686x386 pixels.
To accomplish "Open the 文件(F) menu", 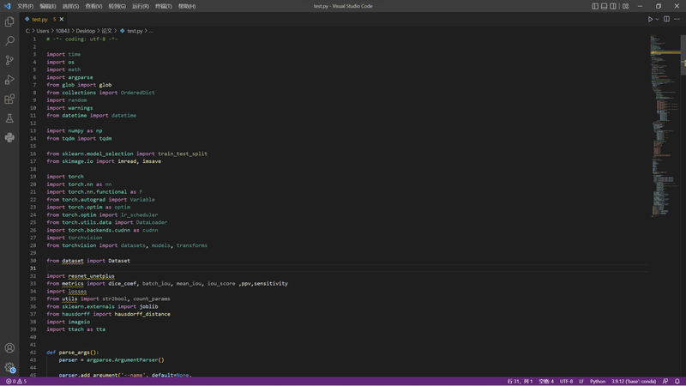I will 25,6.
